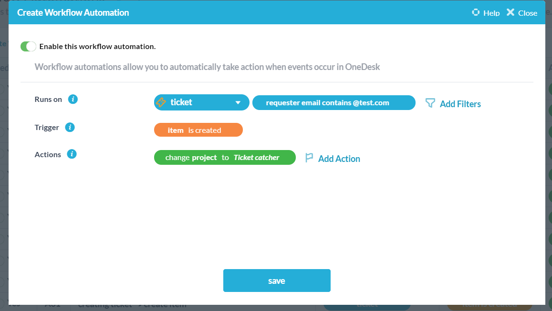This screenshot has width=552, height=311.
Task: Expand the item type selector chevron
Action: click(239, 102)
